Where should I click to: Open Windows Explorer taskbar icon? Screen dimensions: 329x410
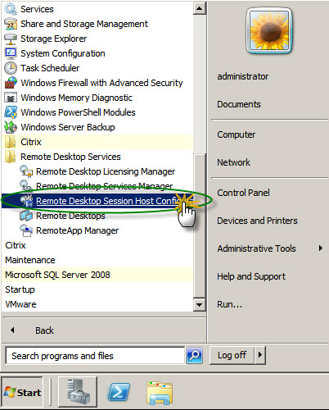coord(160,393)
